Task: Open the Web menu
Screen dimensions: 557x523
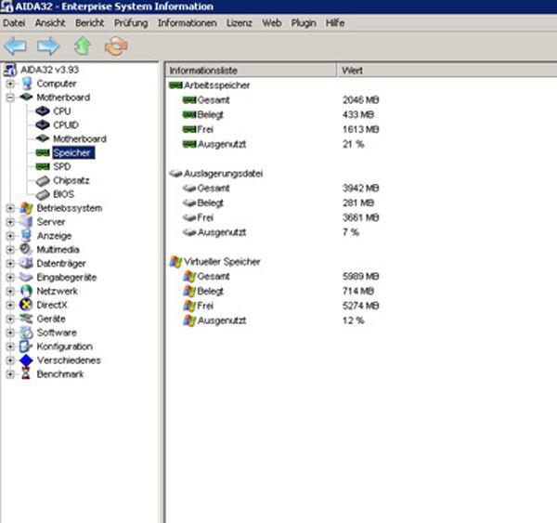Action: click(272, 23)
